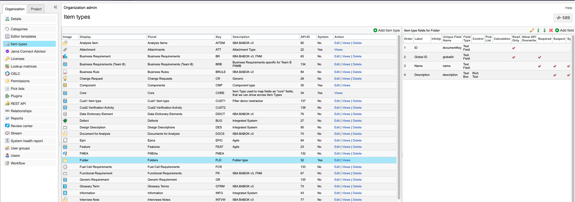The image size is (575, 202).
Task: Open Details in the sidebar
Action: (29, 19)
